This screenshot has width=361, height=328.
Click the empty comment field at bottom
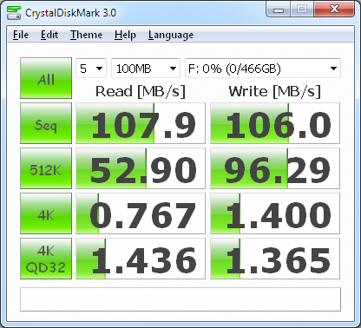[x=180, y=299]
